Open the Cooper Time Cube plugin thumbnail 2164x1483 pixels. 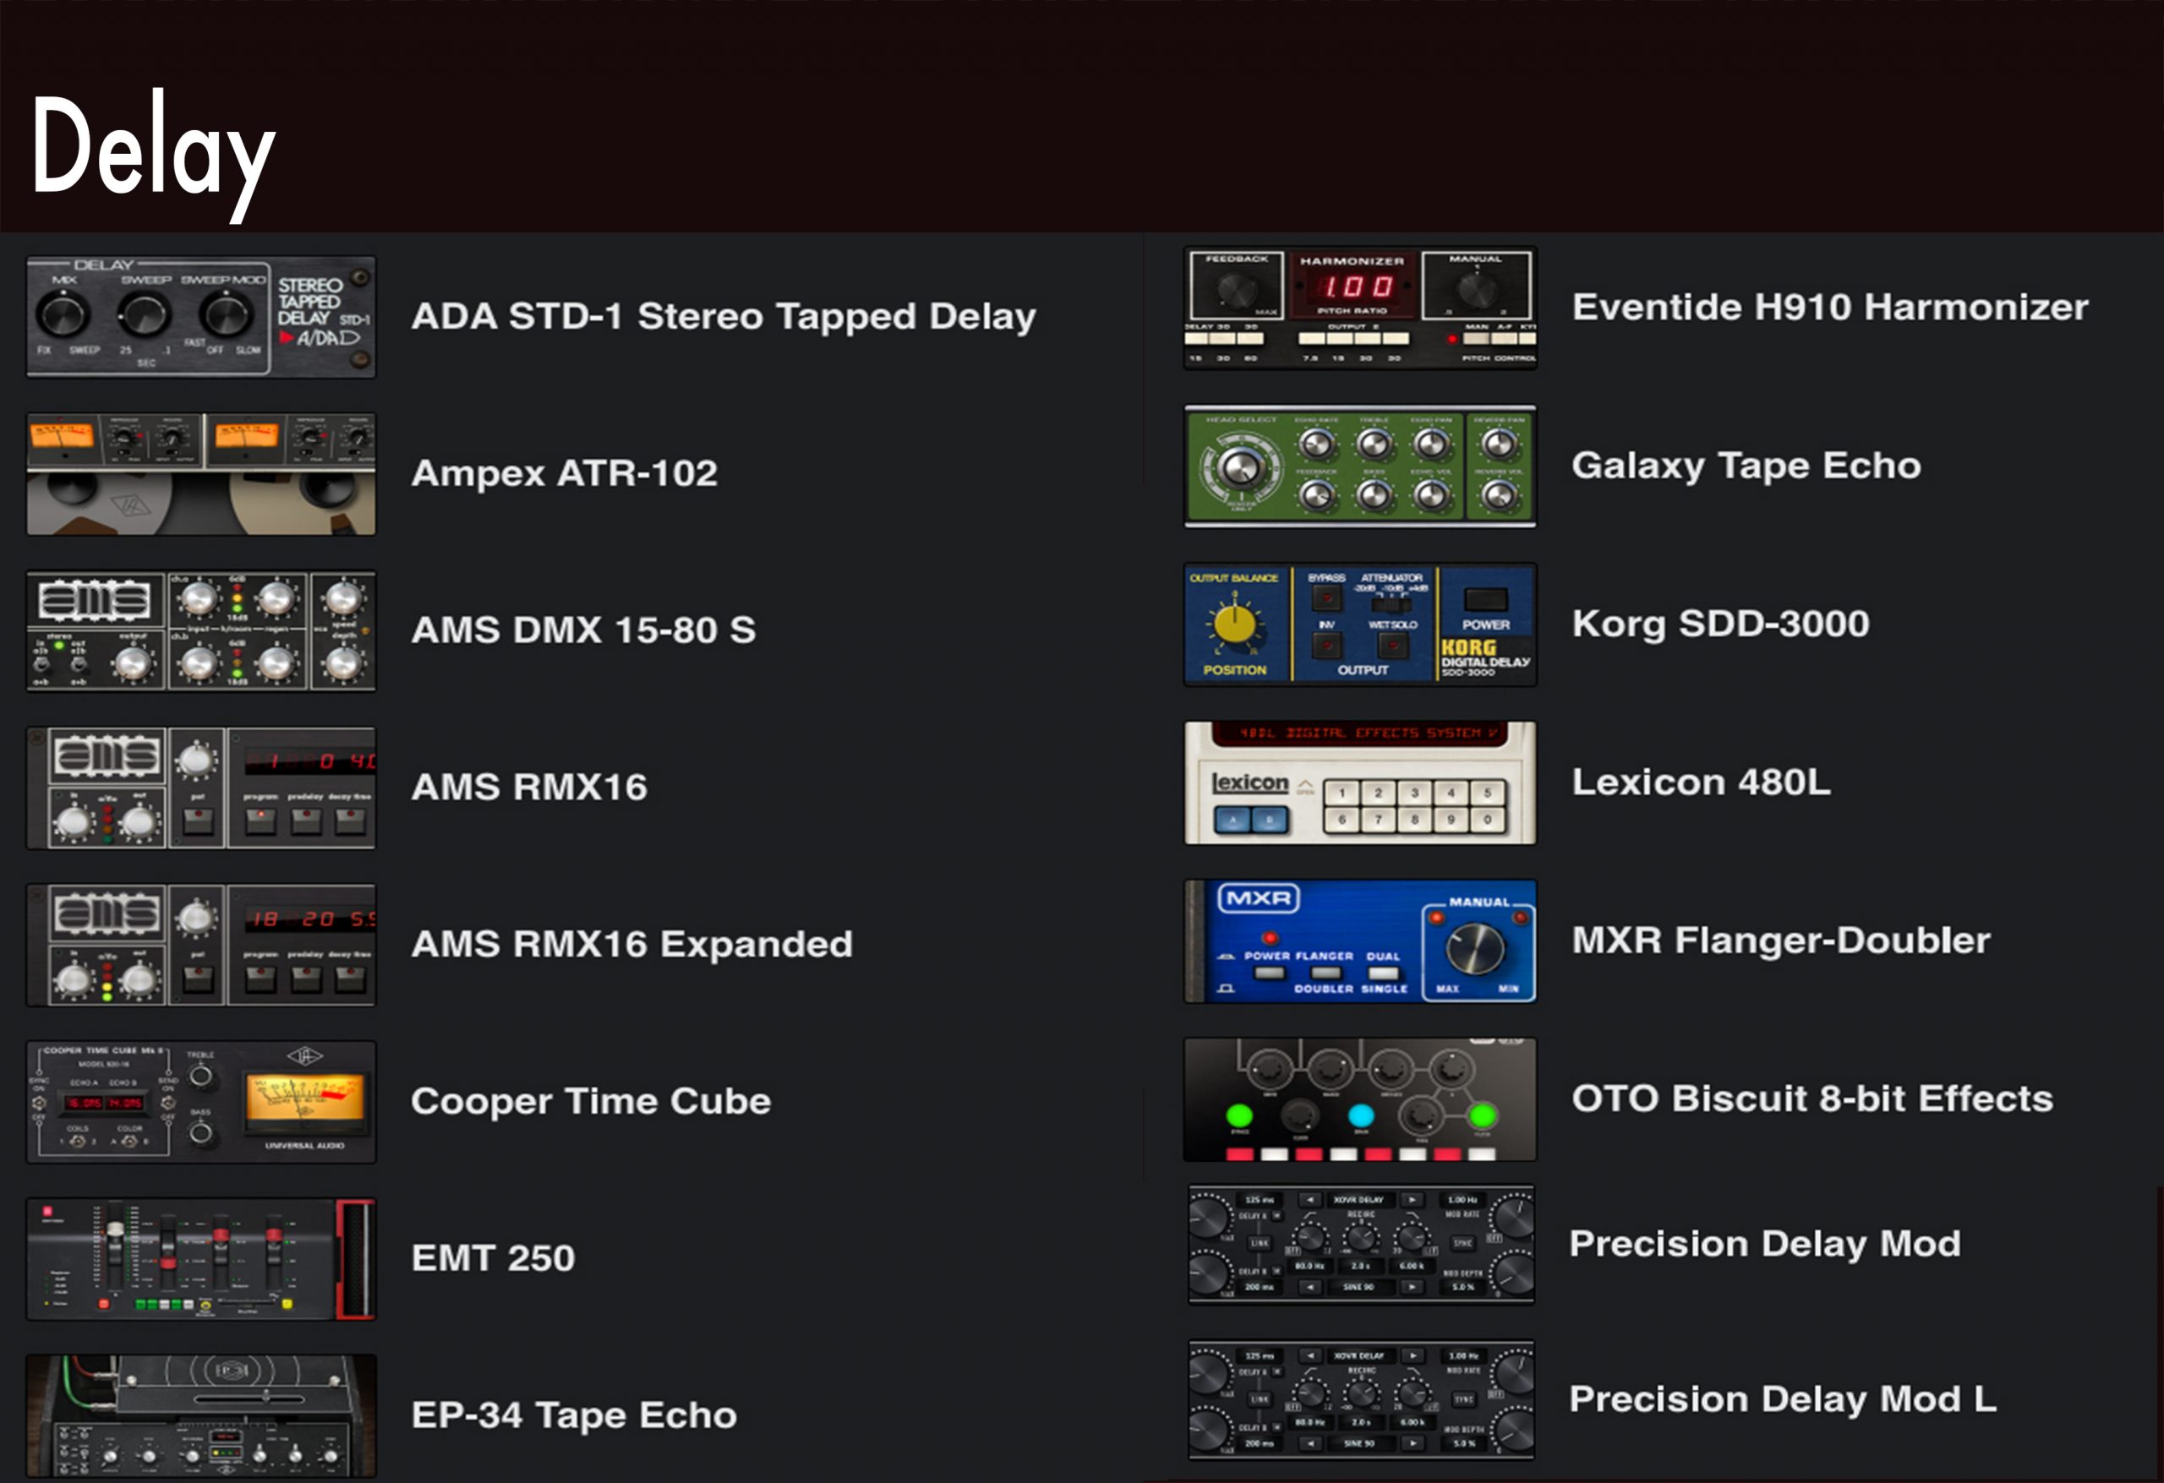pyautogui.click(x=200, y=1101)
